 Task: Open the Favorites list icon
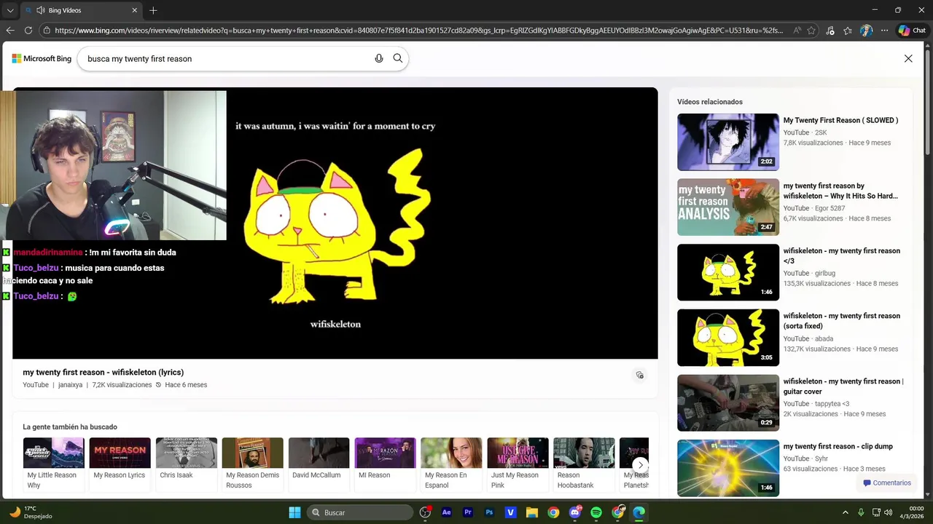tap(848, 31)
